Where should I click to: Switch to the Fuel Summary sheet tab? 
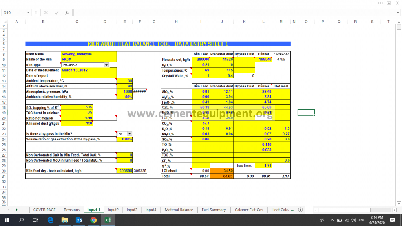[x=213, y=210]
